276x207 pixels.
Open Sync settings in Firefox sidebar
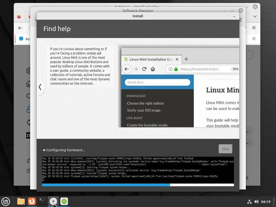[x=29, y=122]
